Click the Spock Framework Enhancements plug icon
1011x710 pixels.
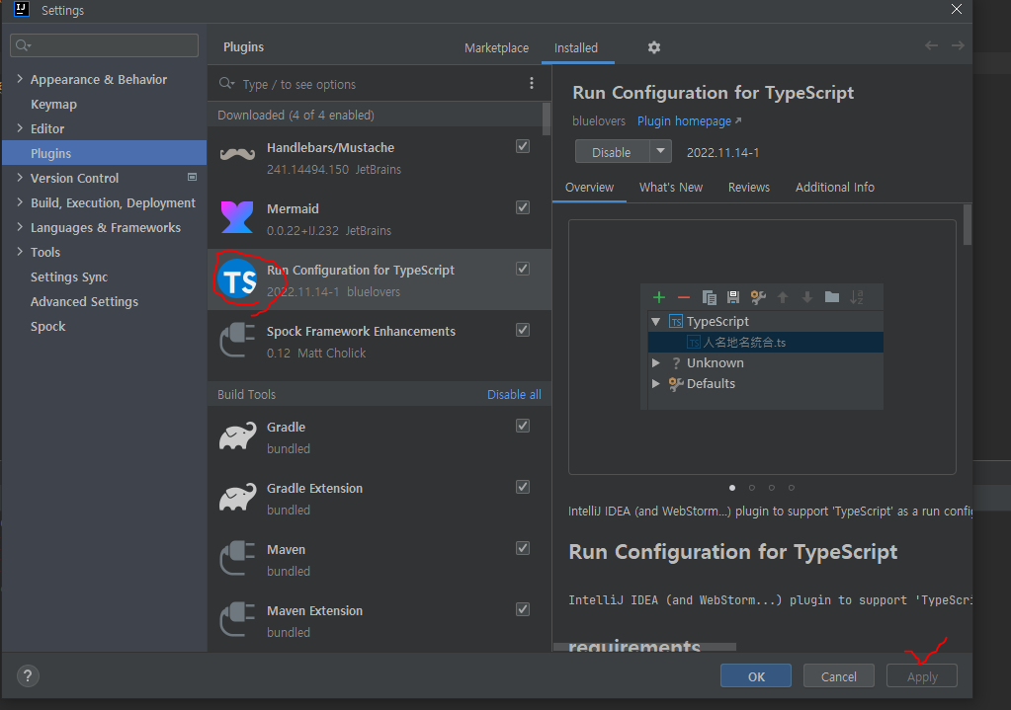coord(237,340)
